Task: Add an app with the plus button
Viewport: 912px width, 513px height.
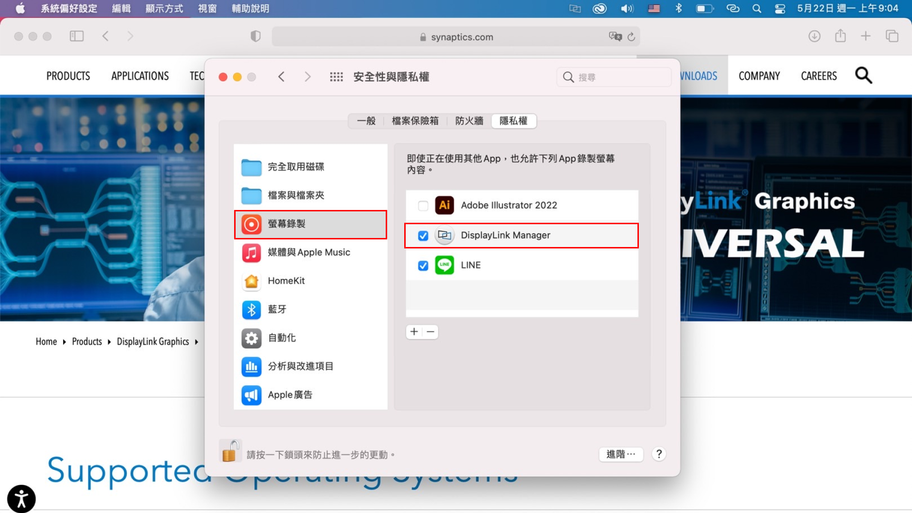Action: [414, 332]
